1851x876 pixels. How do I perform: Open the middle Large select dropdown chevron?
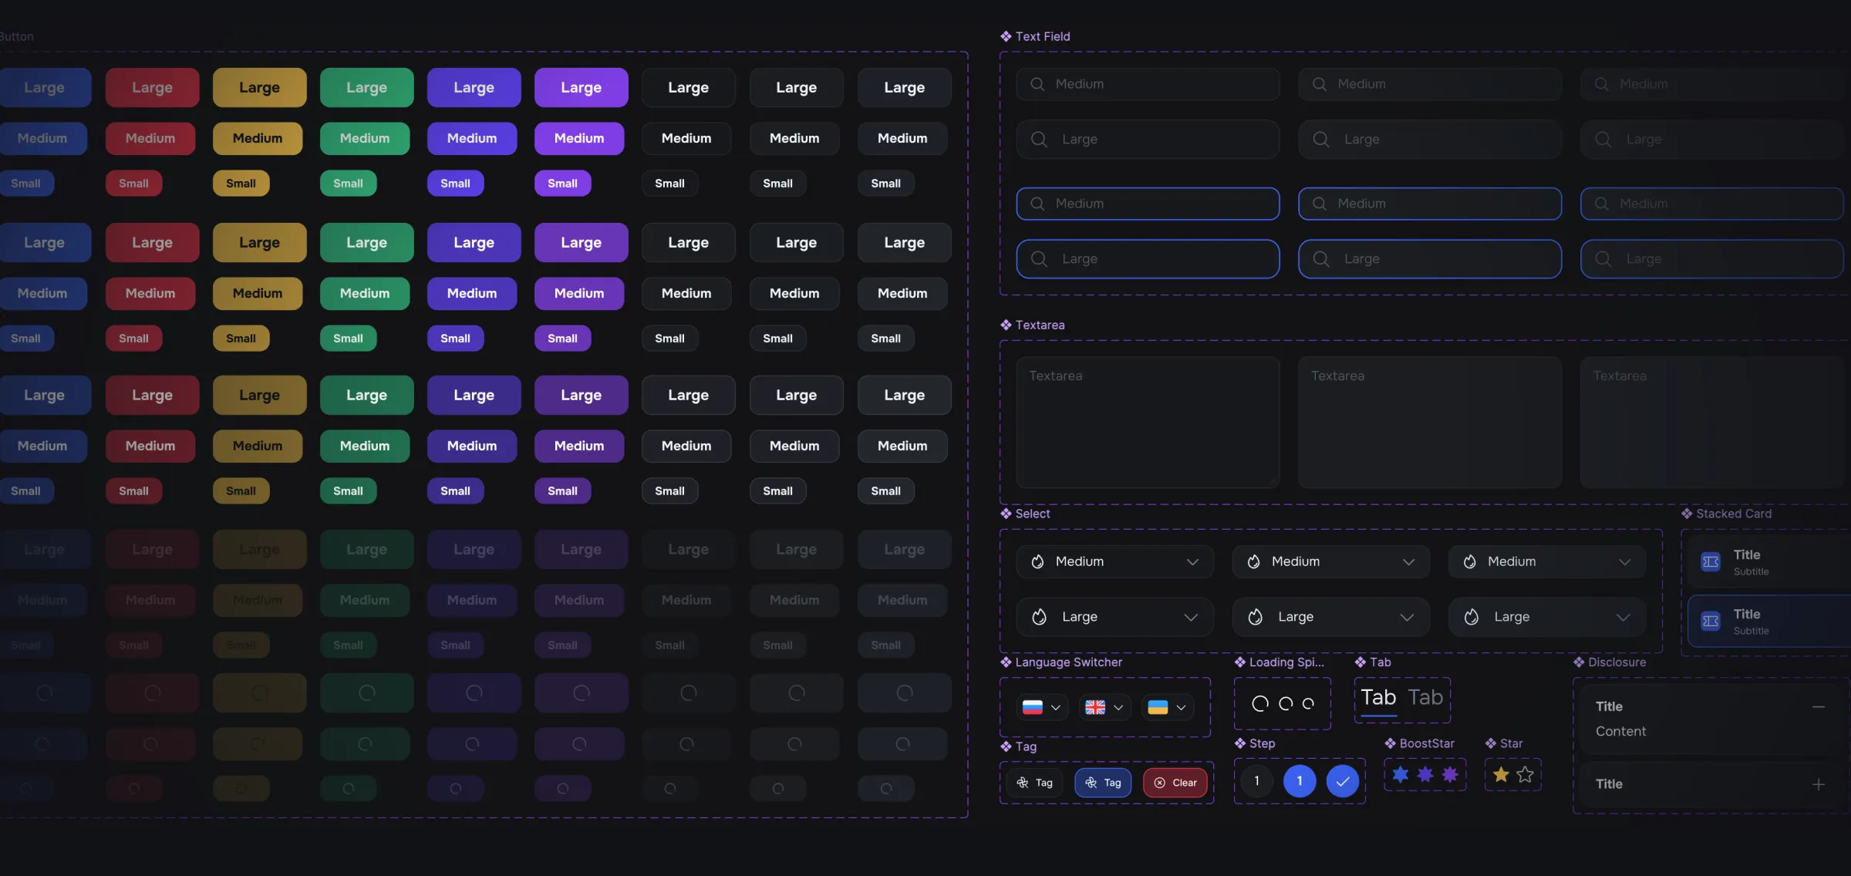pyautogui.click(x=1407, y=617)
